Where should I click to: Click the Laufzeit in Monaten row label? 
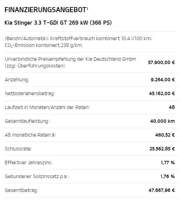[47, 107]
